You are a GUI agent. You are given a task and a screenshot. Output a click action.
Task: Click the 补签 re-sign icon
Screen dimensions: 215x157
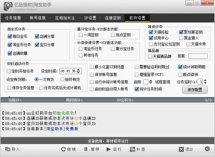click(133, 149)
